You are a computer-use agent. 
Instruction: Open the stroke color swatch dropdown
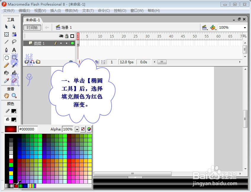tap(14, 111)
